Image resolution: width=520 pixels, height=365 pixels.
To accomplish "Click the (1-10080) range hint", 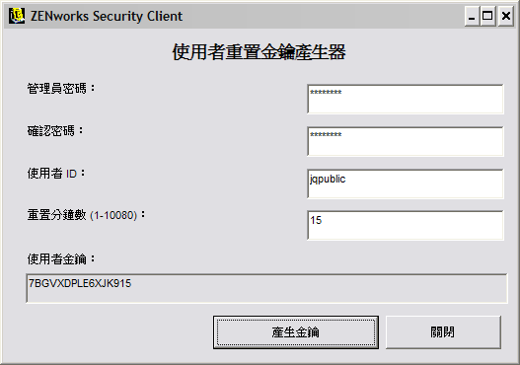I will [x=113, y=215].
